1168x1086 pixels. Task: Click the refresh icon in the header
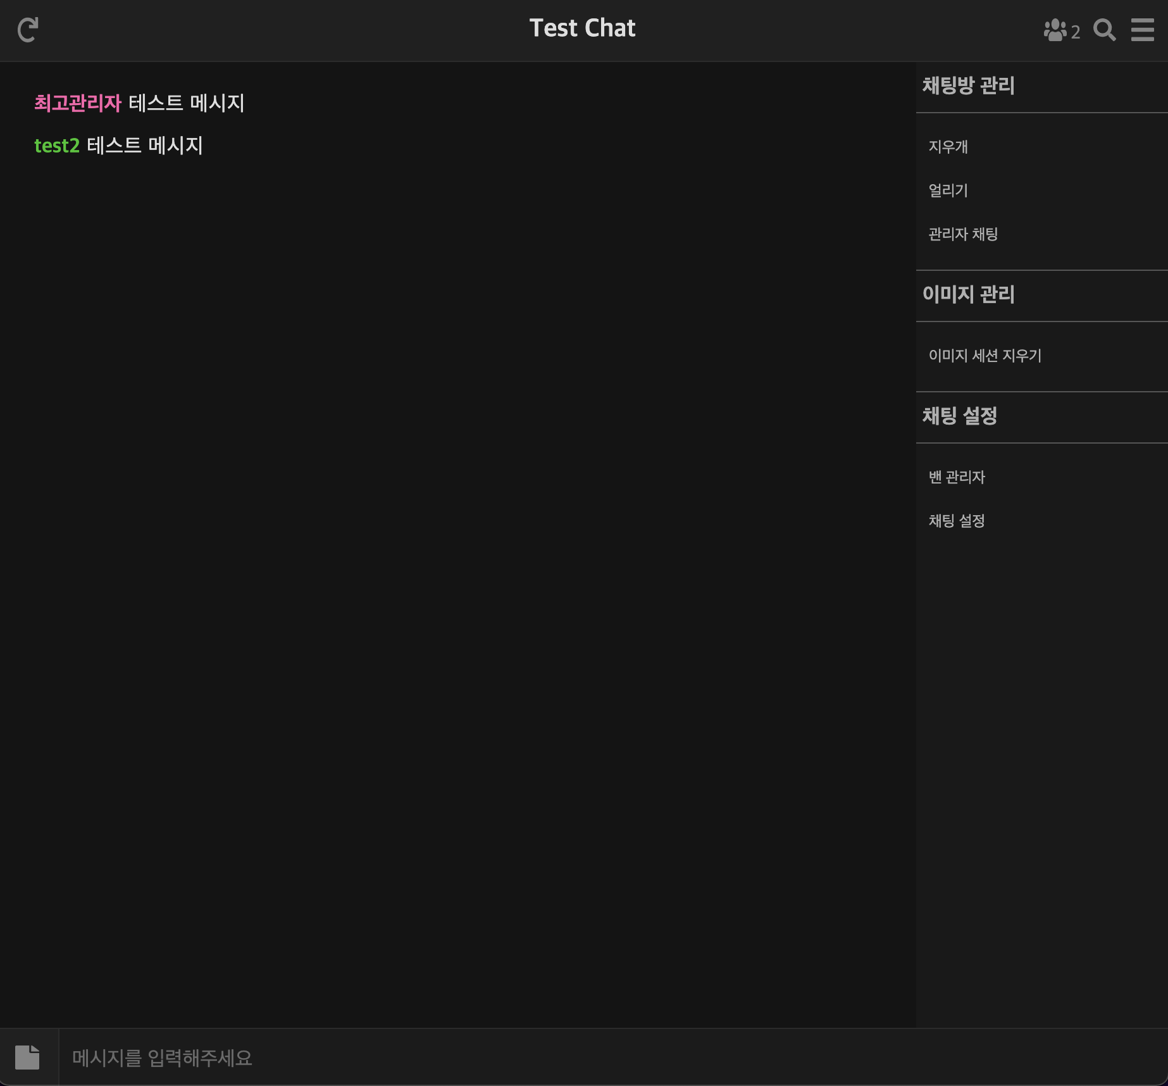[x=28, y=30]
